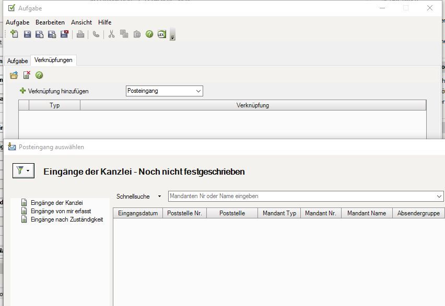The width and height of the screenshot is (445, 306).
Task: Expand the Schnellsuche options arrow
Action: (x=160, y=197)
